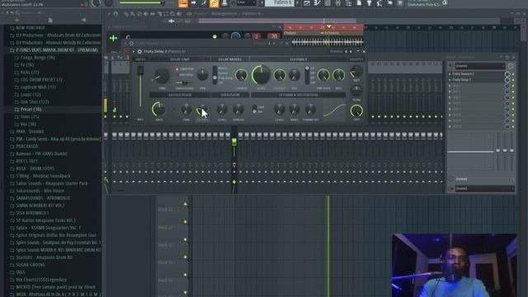Open the Fruity Delay 3 menu arrow

[134, 51]
